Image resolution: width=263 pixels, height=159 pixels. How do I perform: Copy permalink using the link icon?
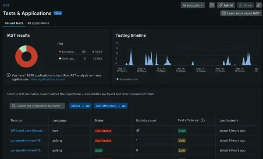(x=259, y=5)
